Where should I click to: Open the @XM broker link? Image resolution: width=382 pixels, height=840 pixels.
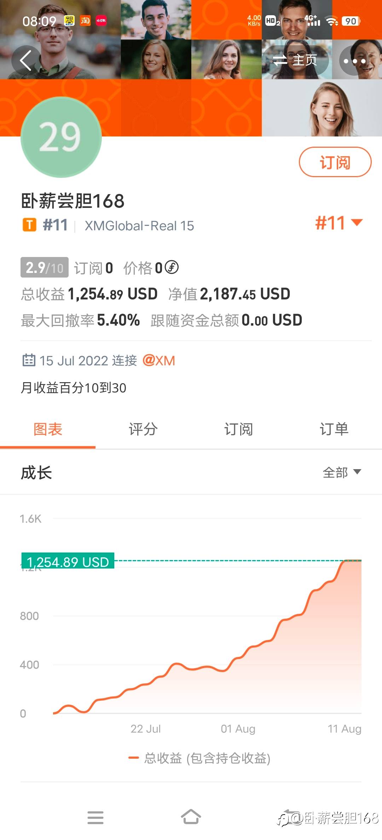pyautogui.click(x=159, y=361)
